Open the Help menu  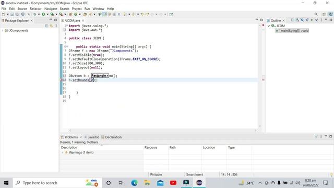pos(110,9)
